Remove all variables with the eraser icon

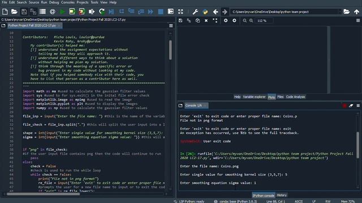tap(351, 105)
